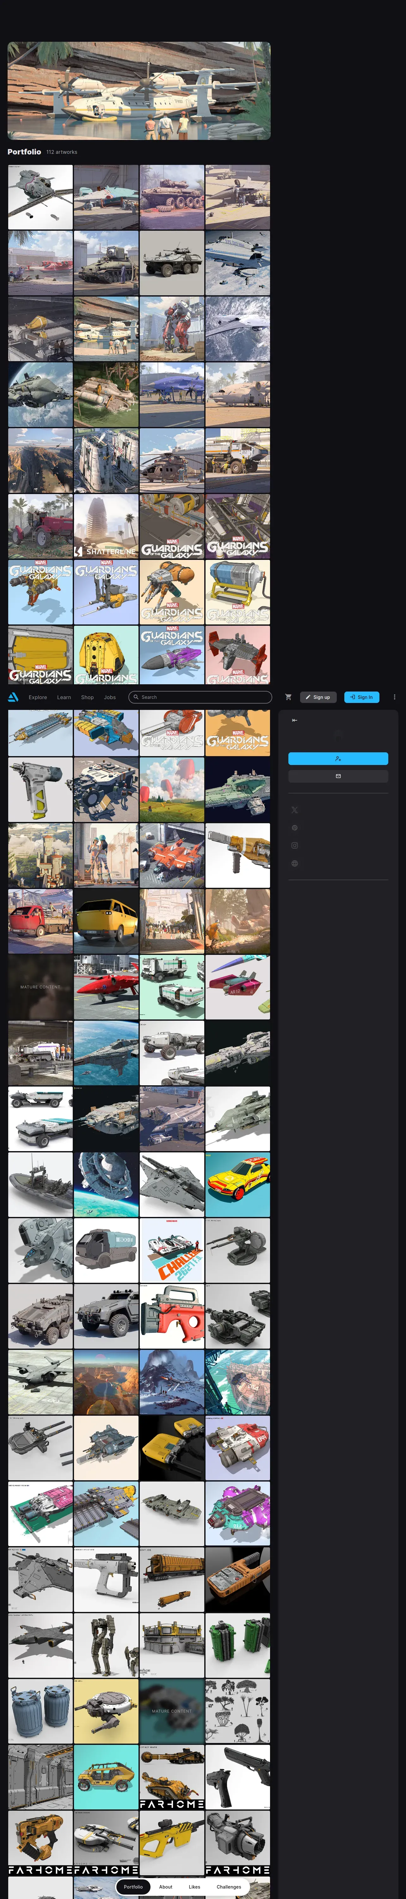Open the gray bipedal robot thumbnail
The image size is (406, 1899).
pyautogui.click(x=106, y=1645)
